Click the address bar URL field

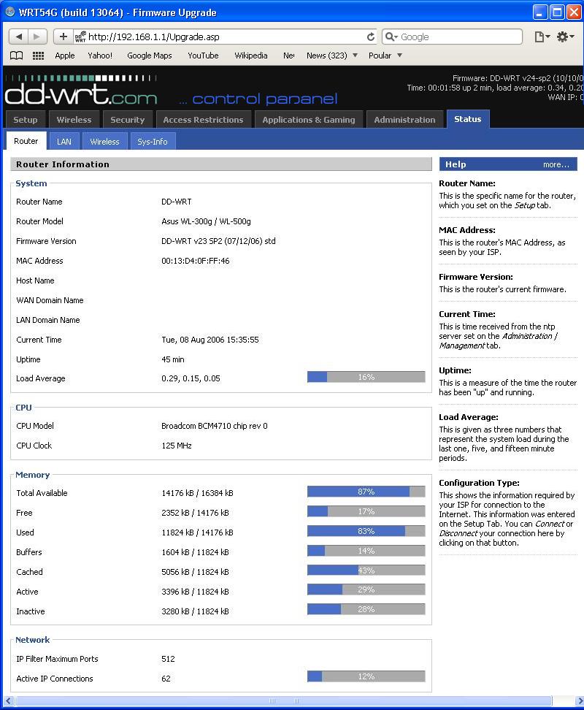click(x=226, y=37)
